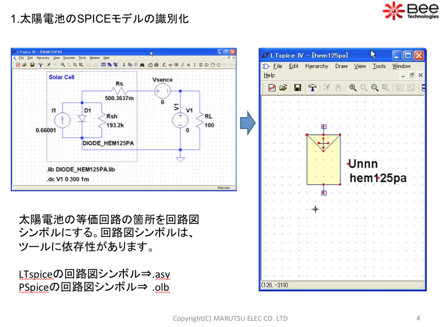Click the greyed Pan magnifier in hem125pa window
Image resolution: width=442 pixels, height=327 pixels.
click(364, 88)
